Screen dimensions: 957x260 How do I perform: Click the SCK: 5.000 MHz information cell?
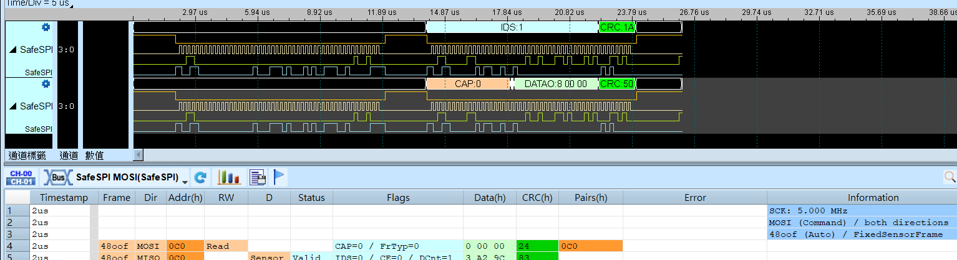pyautogui.click(x=862, y=210)
